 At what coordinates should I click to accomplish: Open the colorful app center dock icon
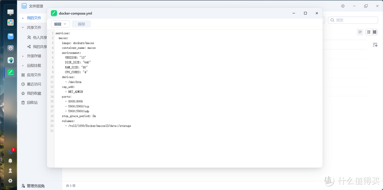point(11,23)
